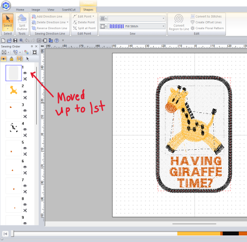Select the black spots thumbnail 4
This screenshot has height=242, width=247.
(14, 130)
